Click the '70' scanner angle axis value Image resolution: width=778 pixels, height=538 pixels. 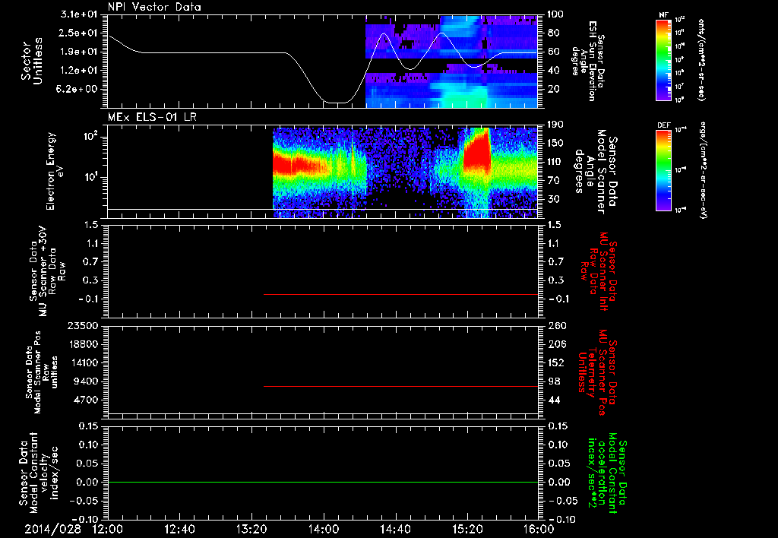(553, 181)
